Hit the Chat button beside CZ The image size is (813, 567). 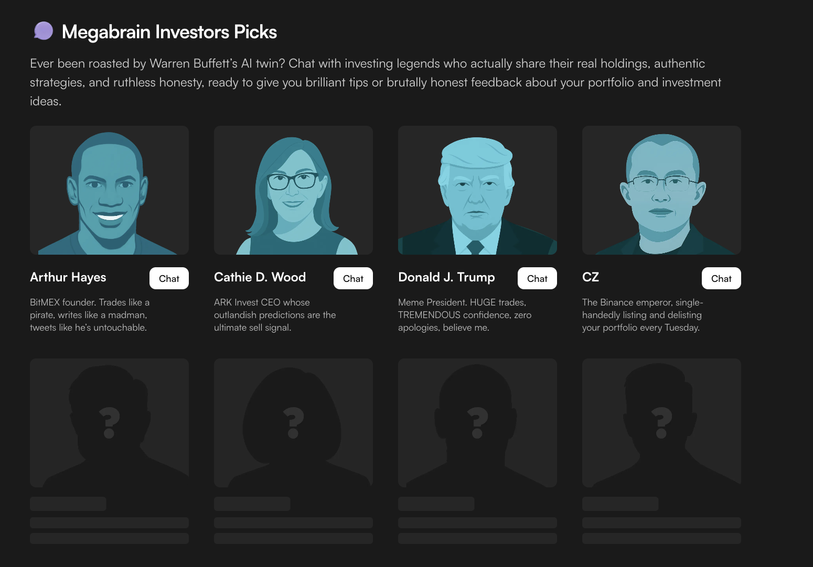(x=721, y=278)
